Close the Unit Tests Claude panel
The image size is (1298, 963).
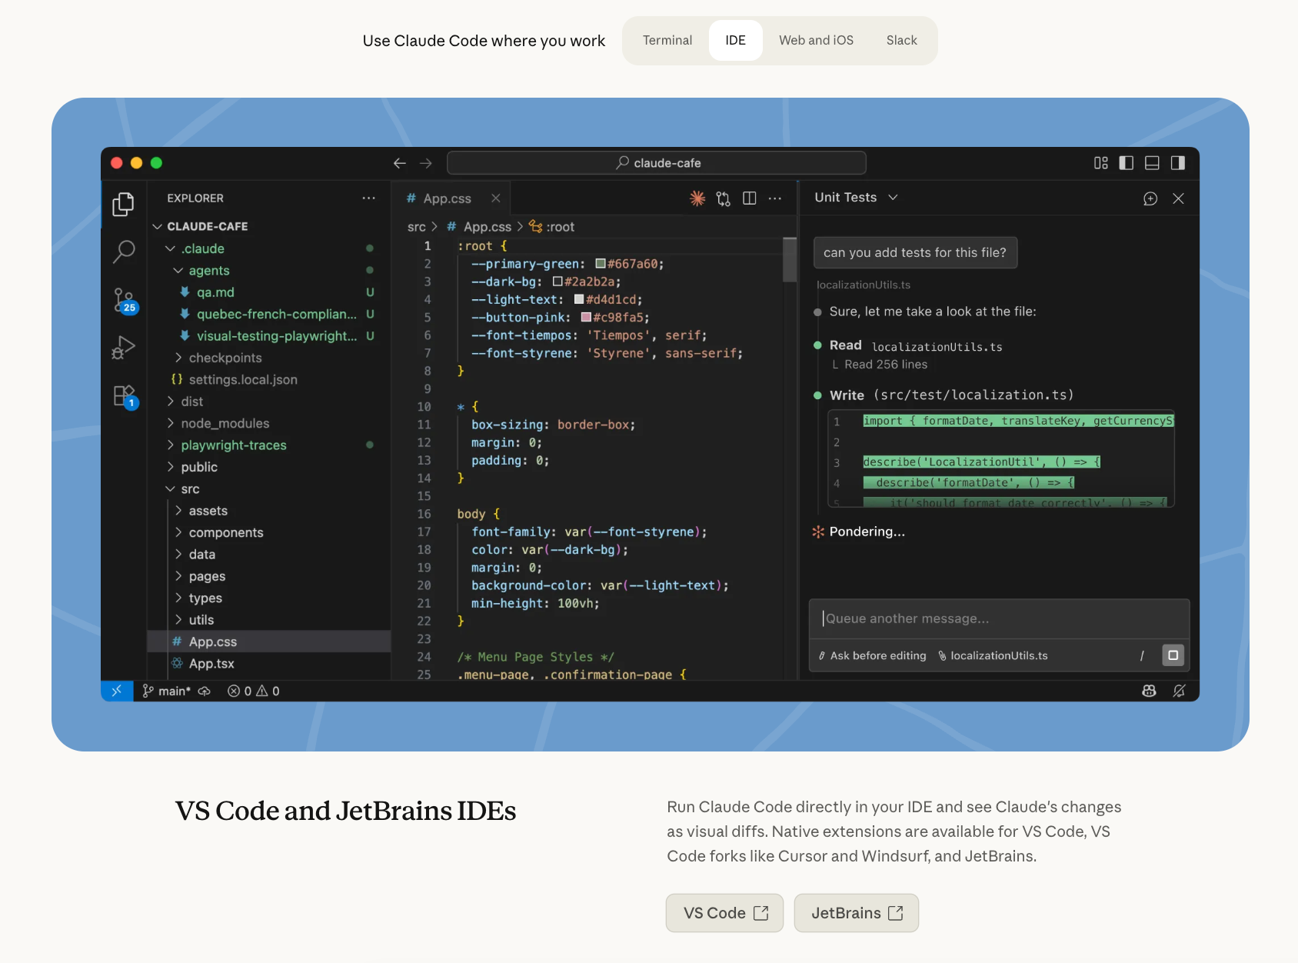tap(1178, 198)
